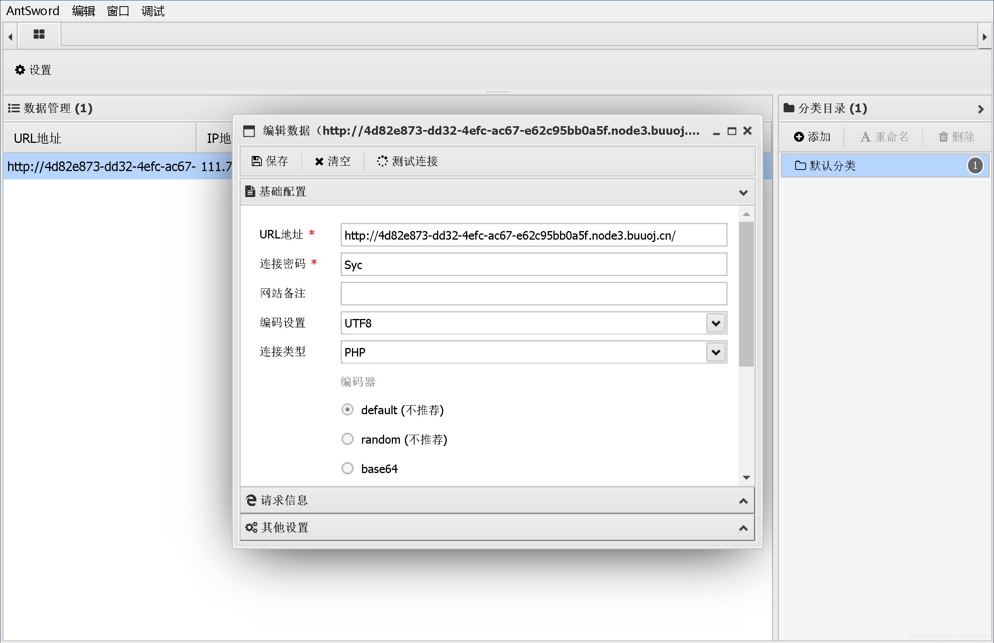994x643 pixels.
Task: Select the http://4d82e873 data row
Action: point(118,166)
